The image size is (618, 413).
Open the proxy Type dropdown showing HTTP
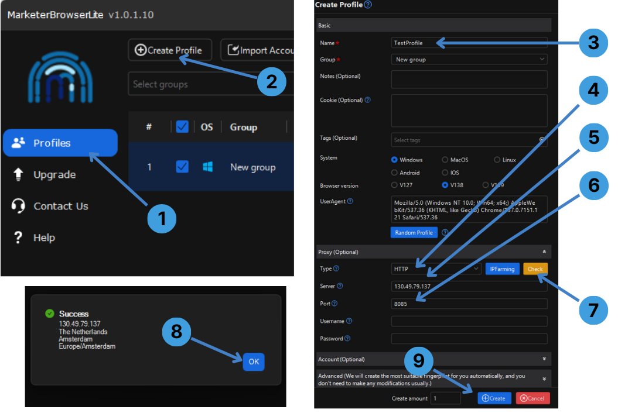436,269
